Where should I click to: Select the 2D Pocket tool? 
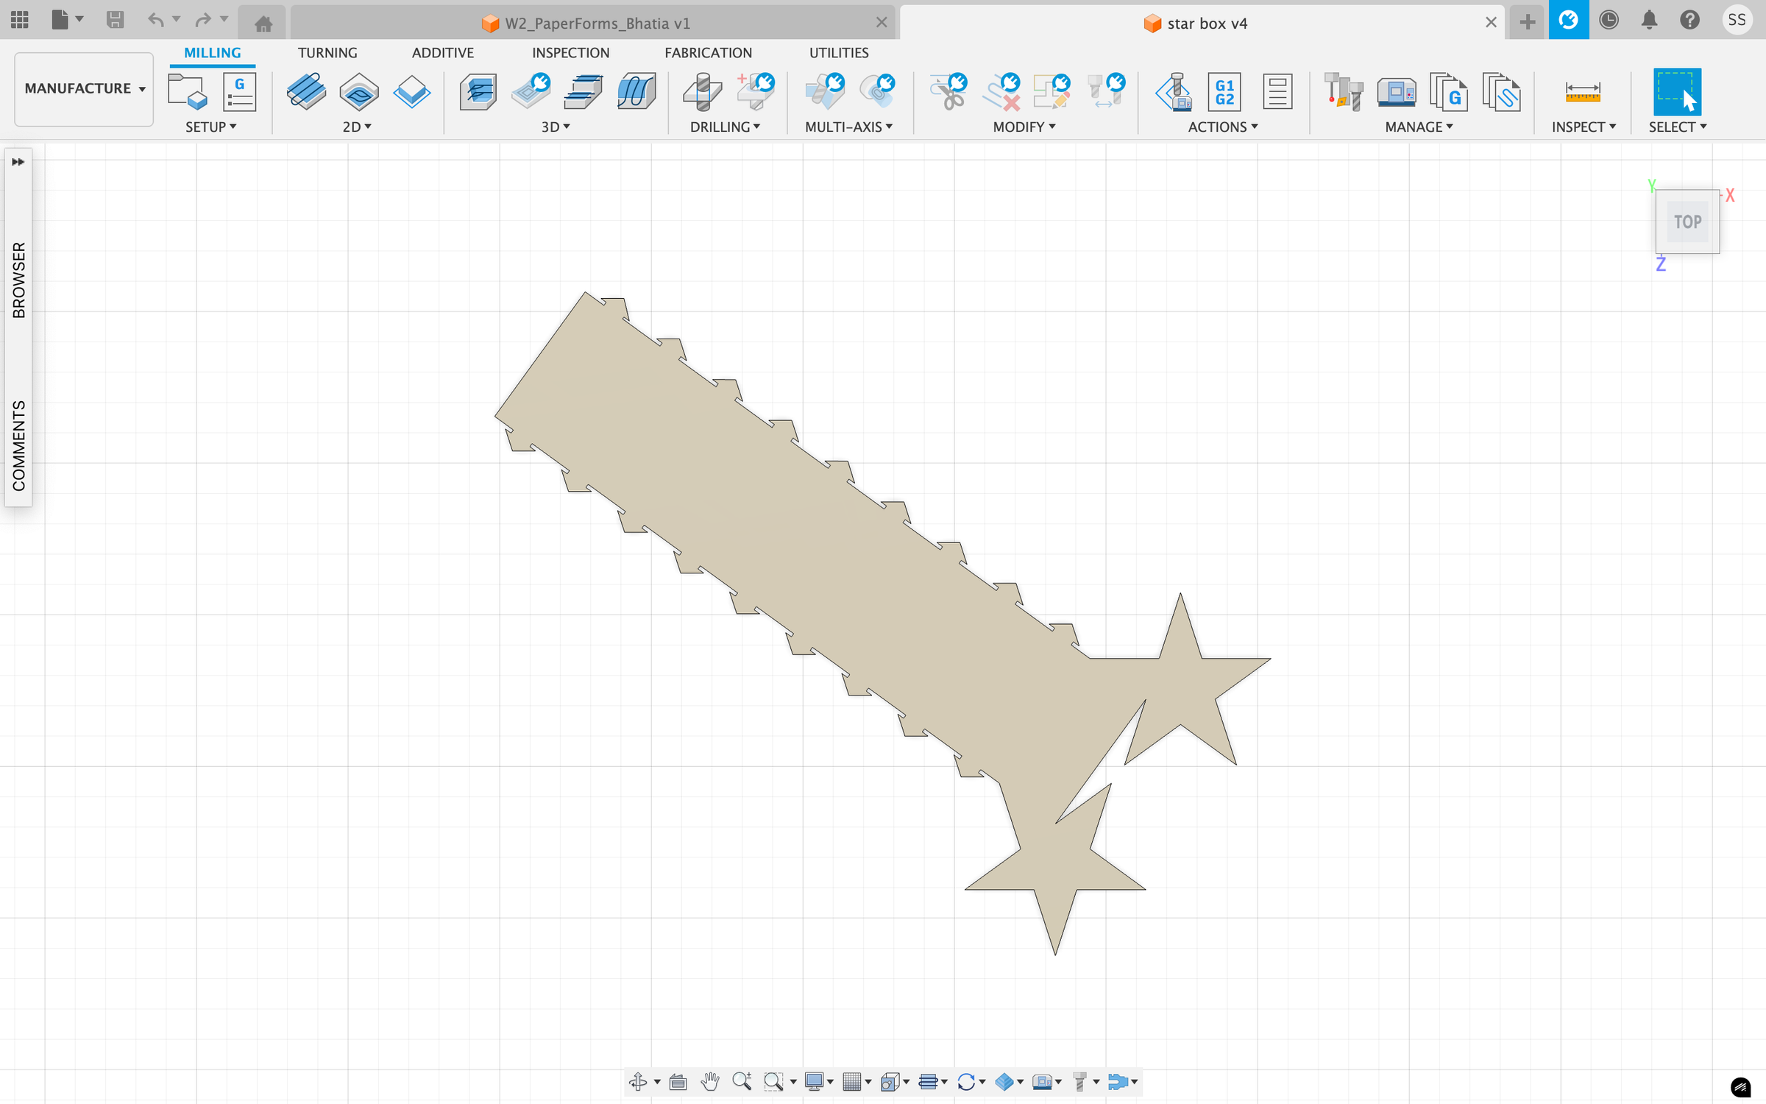point(359,92)
